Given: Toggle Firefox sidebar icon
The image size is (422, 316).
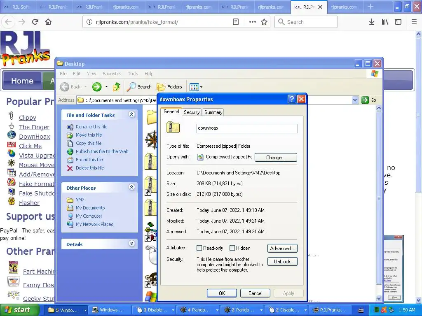Looking at the screenshot, I should 398,22.
